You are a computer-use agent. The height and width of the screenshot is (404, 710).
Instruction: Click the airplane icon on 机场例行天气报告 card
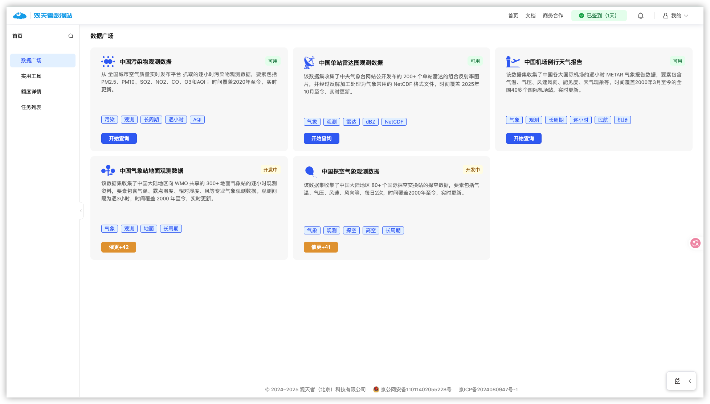[x=512, y=61]
